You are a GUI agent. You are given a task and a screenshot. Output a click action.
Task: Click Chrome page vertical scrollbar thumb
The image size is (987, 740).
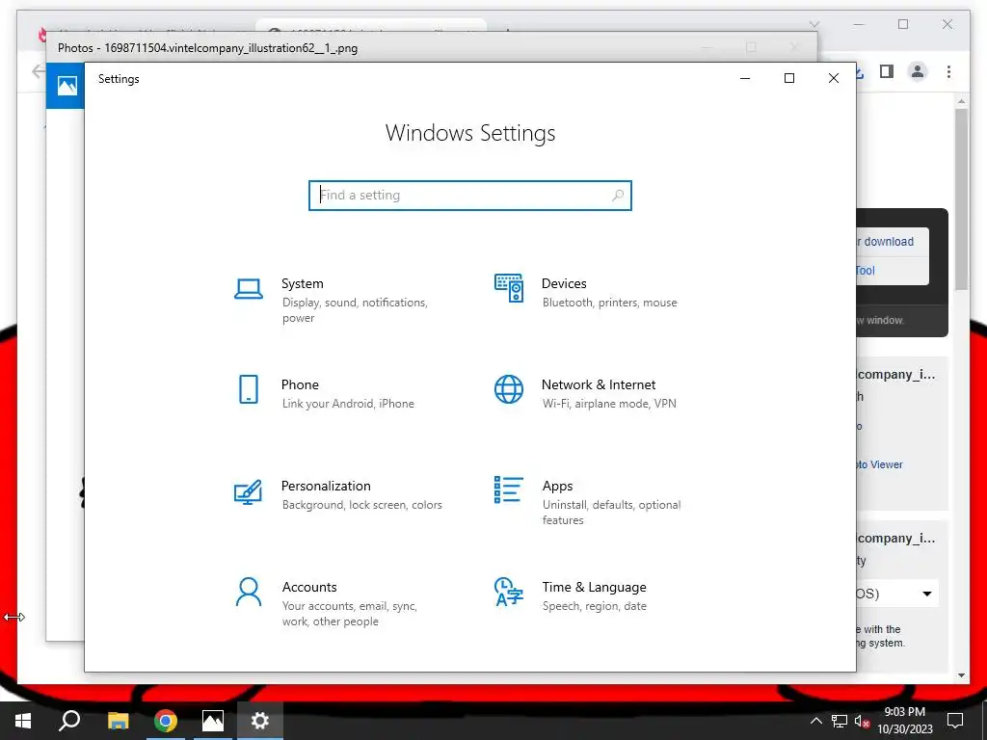click(x=961, y=198)
